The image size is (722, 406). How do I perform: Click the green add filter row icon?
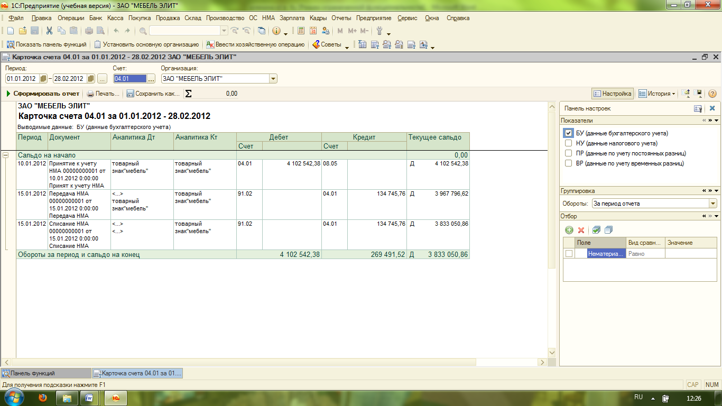coord(569,230)
